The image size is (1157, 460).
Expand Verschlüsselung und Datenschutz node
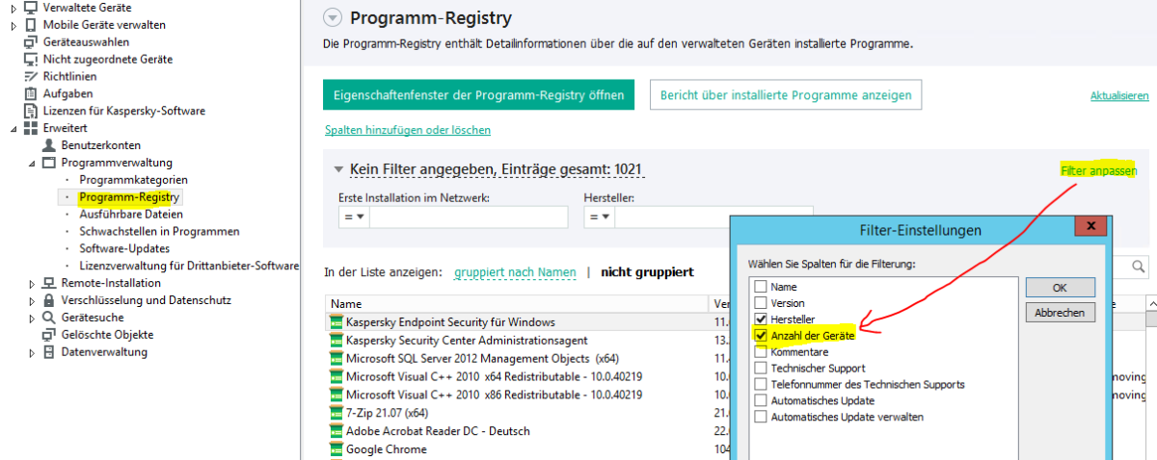(32, 300)
